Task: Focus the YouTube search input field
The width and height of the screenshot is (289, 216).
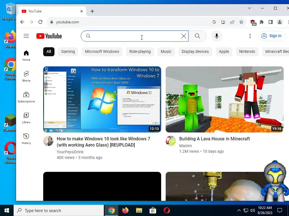Action: [x=135, y=36]
